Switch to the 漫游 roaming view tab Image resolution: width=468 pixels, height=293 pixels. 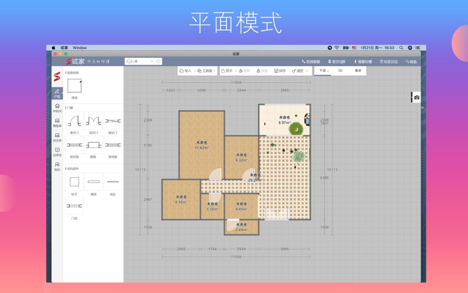[358, 71]
